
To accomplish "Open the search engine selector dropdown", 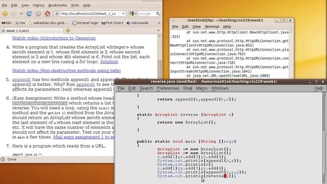I will (x=133, y=14).
